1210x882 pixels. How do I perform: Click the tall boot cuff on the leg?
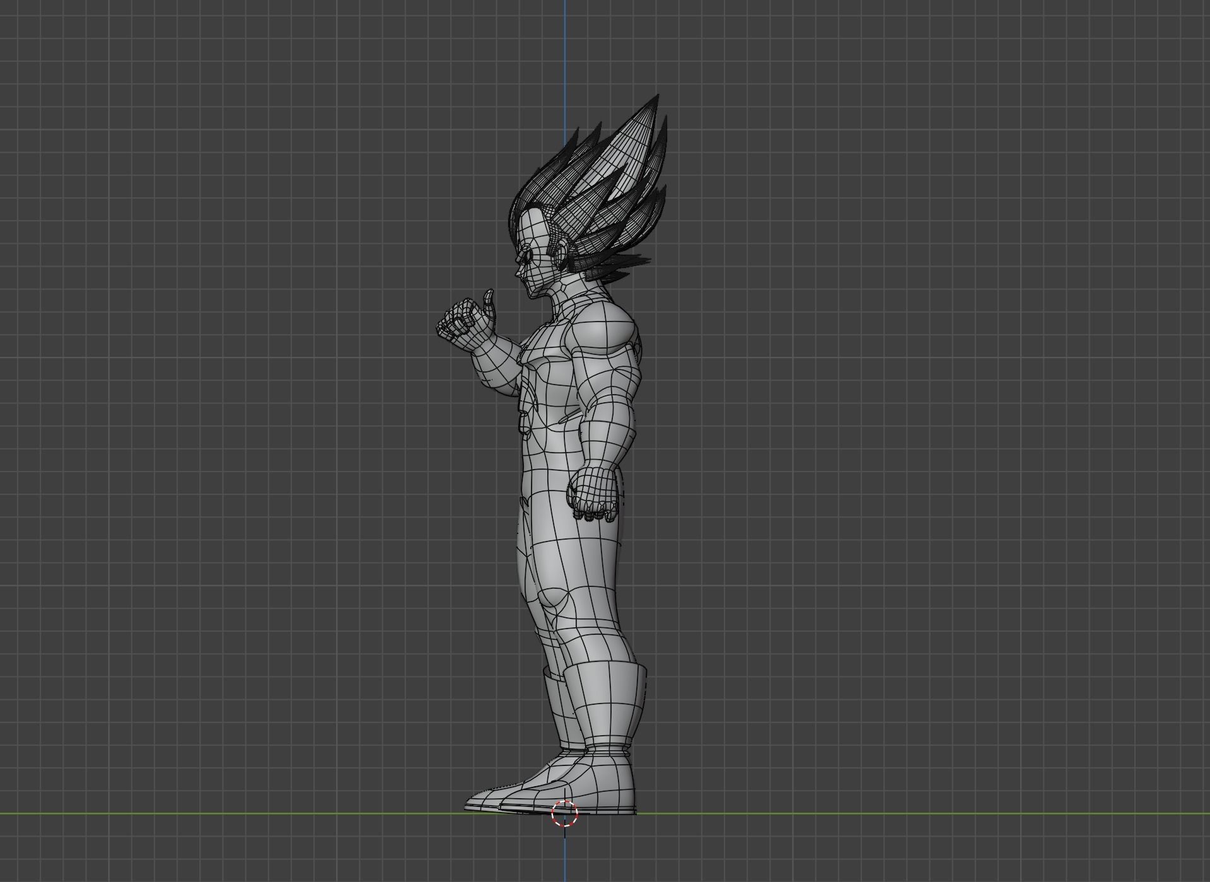[x=605, y=705]
